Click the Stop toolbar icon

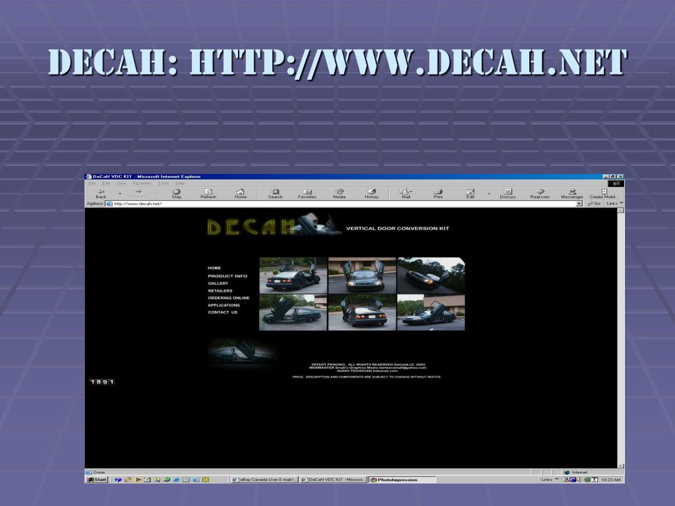coord(176,194)
